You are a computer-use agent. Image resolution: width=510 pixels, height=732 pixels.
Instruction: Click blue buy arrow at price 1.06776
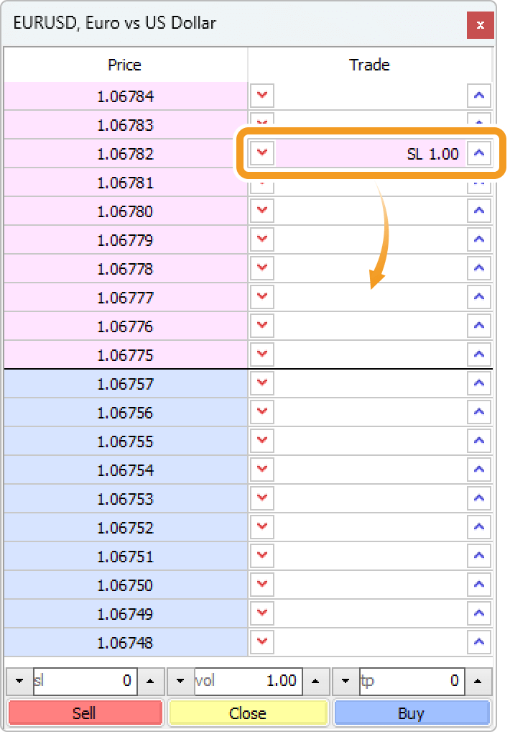(479, 326)
